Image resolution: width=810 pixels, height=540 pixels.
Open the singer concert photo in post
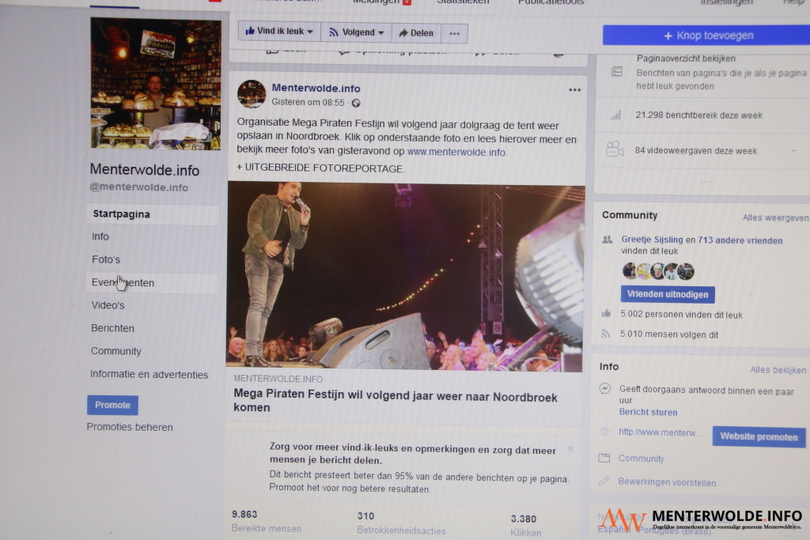406,276
